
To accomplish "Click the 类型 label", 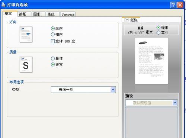I will click(16, 89).
